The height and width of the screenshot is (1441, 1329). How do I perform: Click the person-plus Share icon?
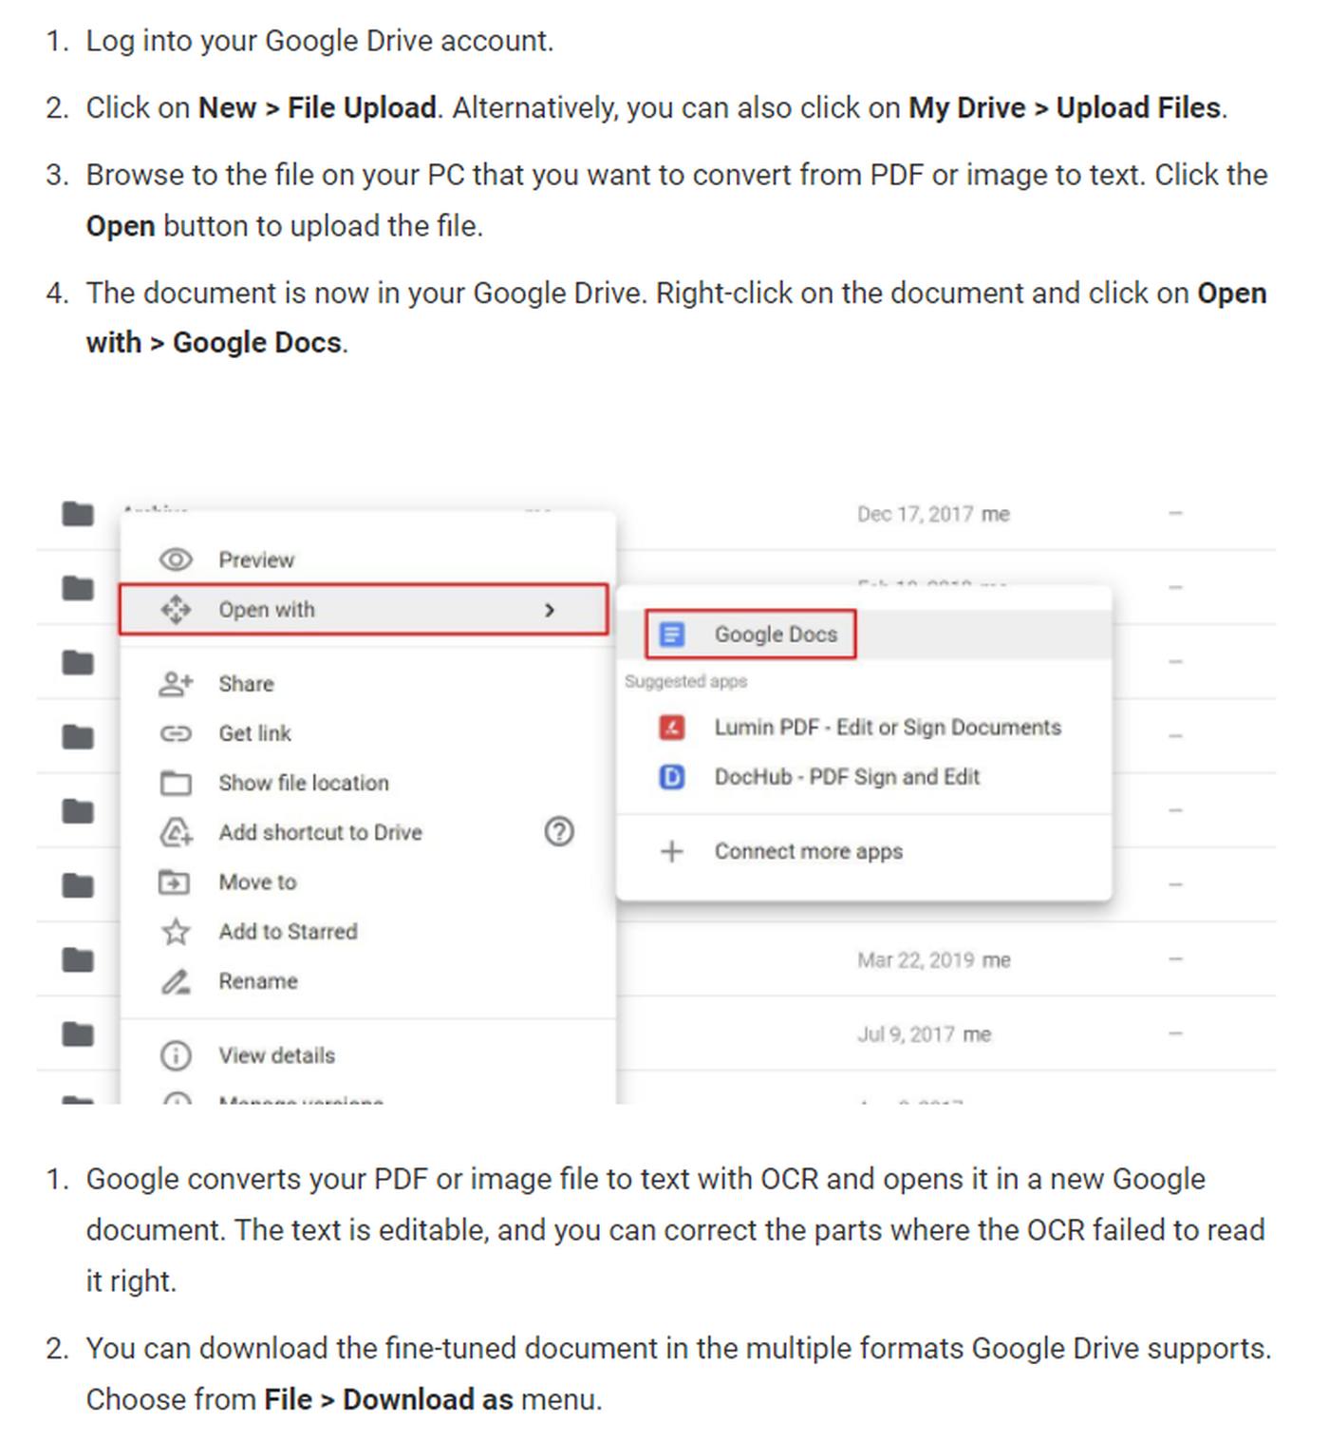(176, 684)
